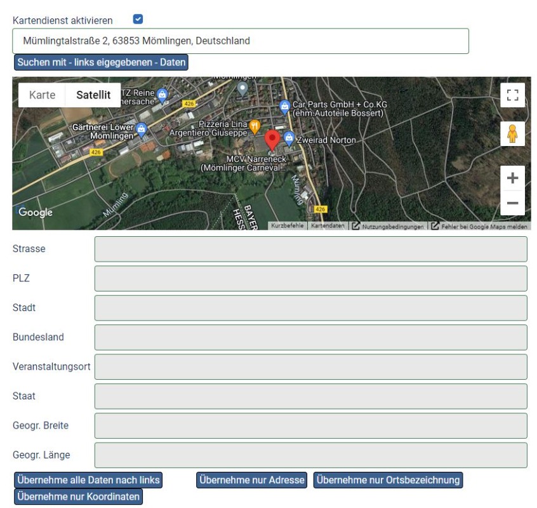Open Kurzbefehle on the map footer

(x=288, y=225)
